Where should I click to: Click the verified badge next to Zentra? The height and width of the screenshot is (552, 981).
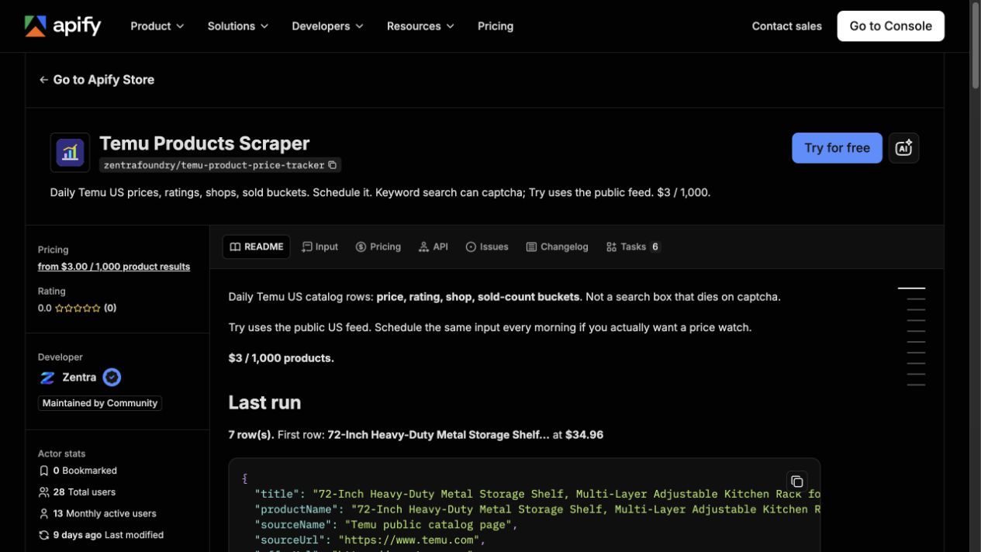point(112,378)
